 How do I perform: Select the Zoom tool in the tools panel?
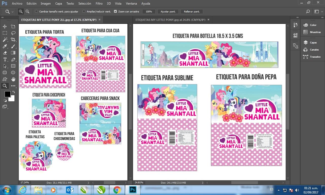point(5,86)
